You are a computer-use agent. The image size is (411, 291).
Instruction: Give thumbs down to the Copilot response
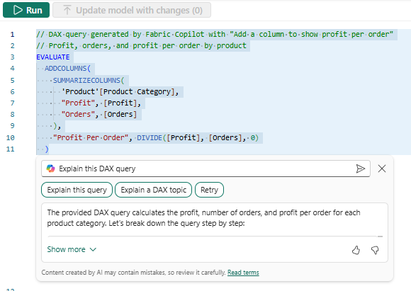[x=375, y=250]
